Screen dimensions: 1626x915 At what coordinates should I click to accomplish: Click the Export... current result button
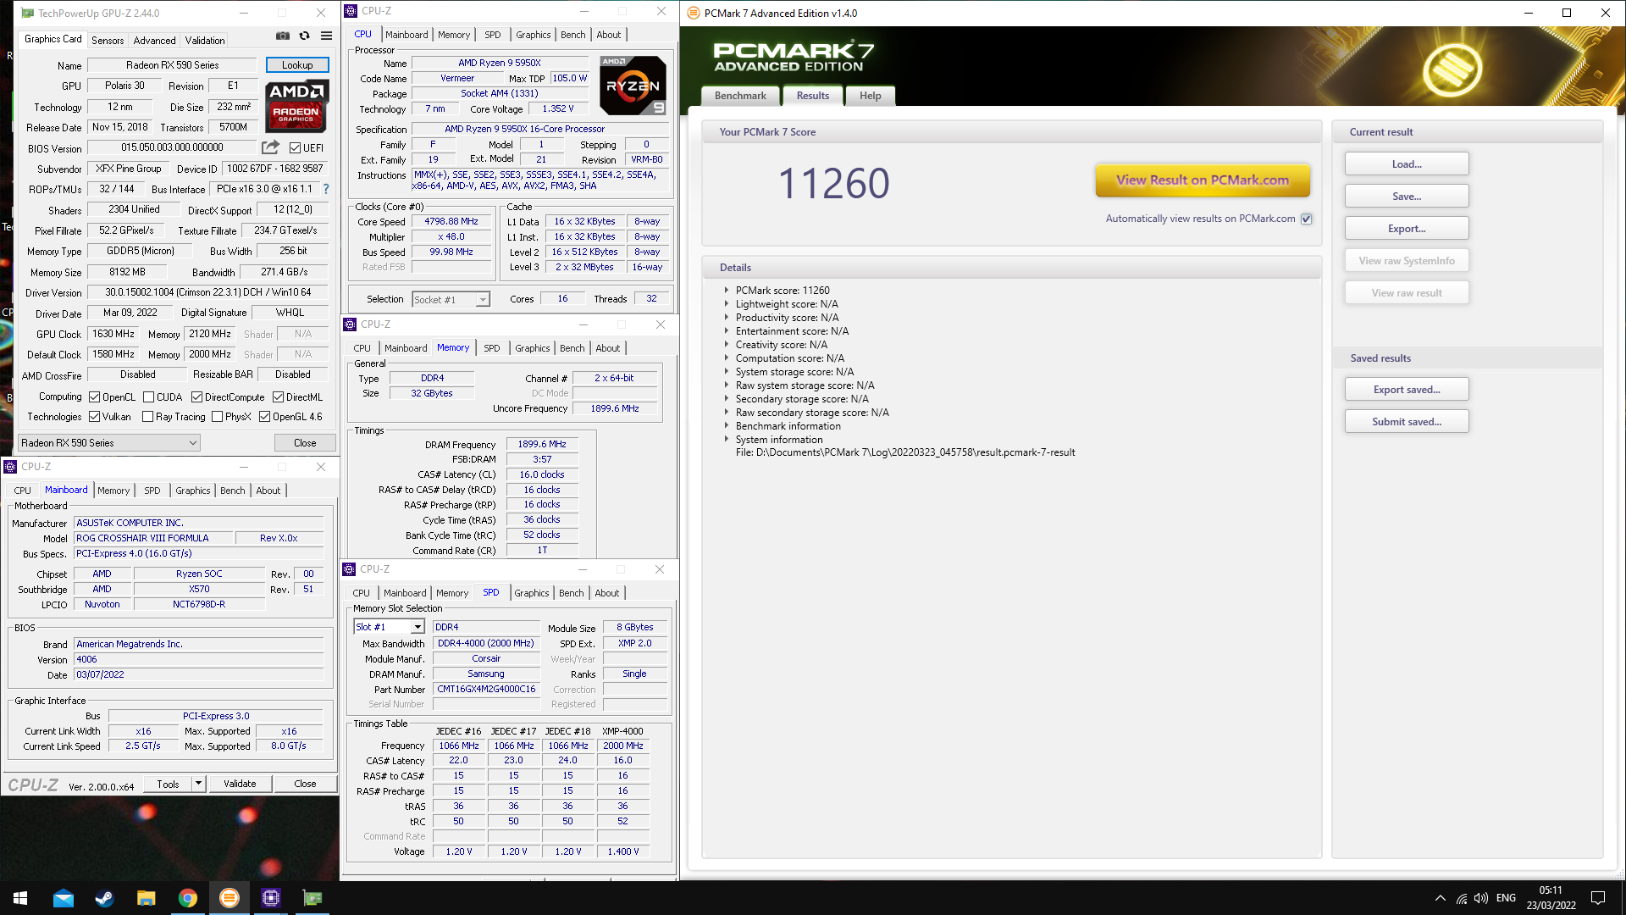tap(1407, 229)
